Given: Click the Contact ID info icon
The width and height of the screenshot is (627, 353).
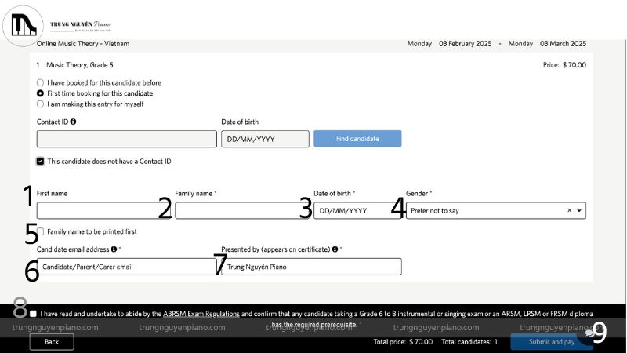Looking at the screenshot, I should [73, 122].
